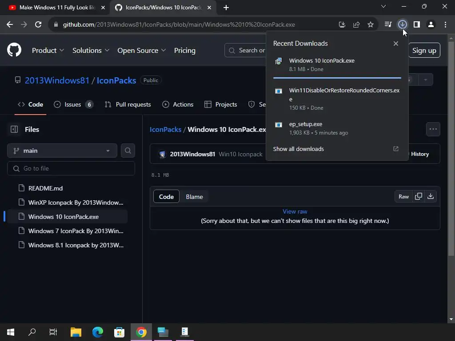Screen dimensions: 455x341
Task: Expand the Open Source menu
Action: tap(142, 51)
